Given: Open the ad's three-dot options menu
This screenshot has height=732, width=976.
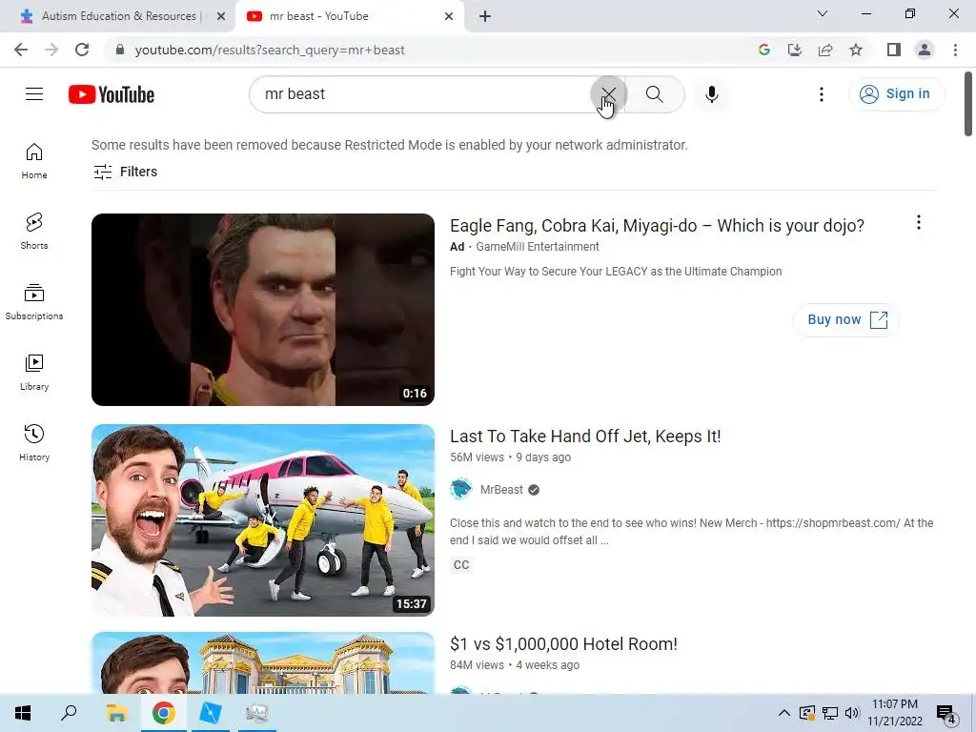Looking at the screenshot, I should [918, 223].
